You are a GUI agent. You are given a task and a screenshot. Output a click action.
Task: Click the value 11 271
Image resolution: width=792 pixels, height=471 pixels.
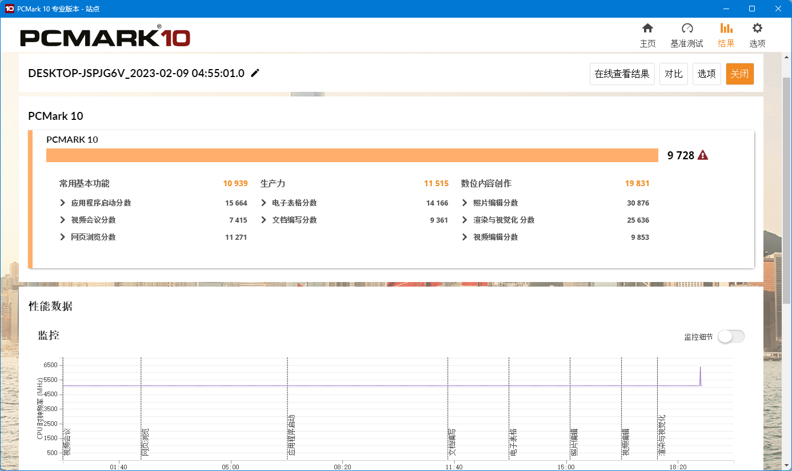(236, 237)
